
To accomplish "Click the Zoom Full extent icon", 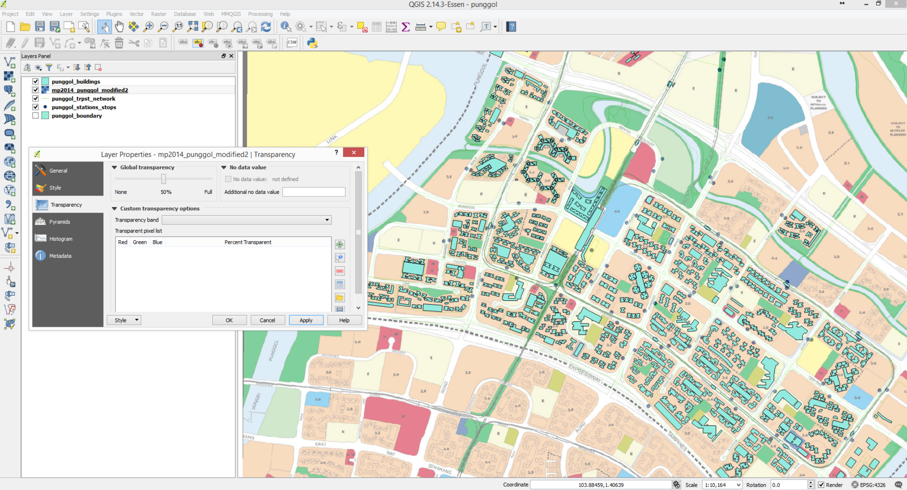I will point(193,27).
